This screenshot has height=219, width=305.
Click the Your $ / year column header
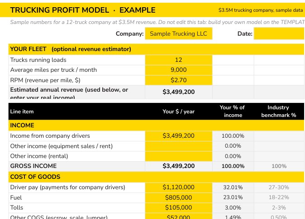tap(179, 112)
